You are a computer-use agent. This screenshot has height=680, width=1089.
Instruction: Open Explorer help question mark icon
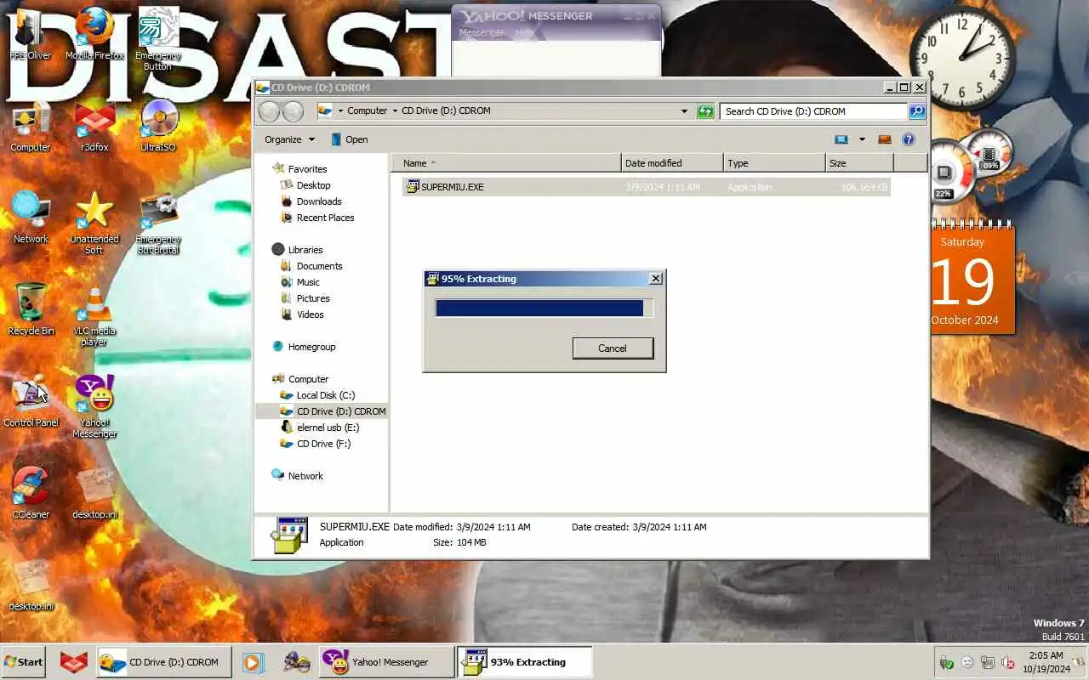908,139
